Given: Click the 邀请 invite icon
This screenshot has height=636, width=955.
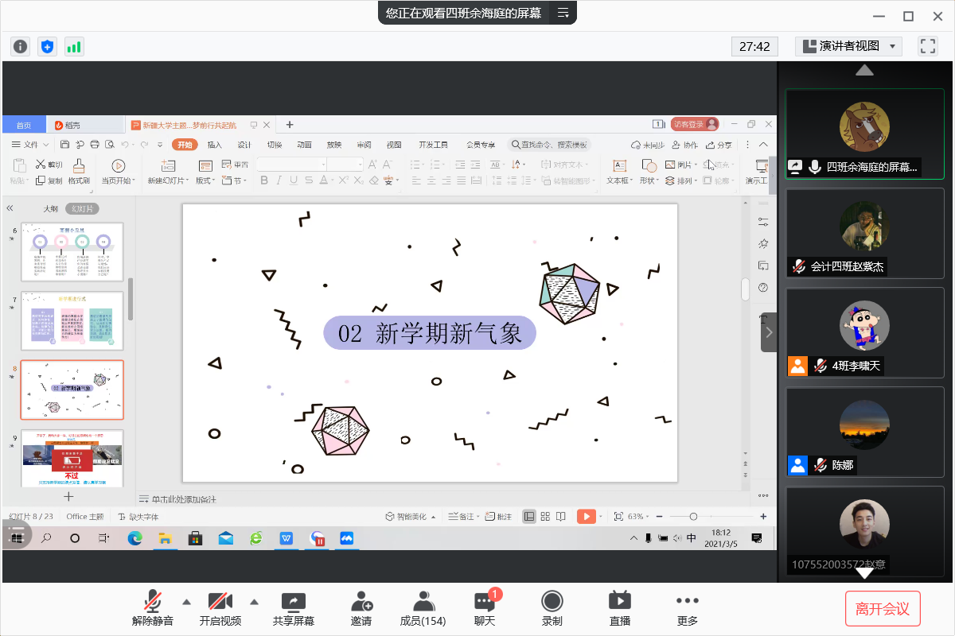Looking at the screenshot, I should click(361, 608).
